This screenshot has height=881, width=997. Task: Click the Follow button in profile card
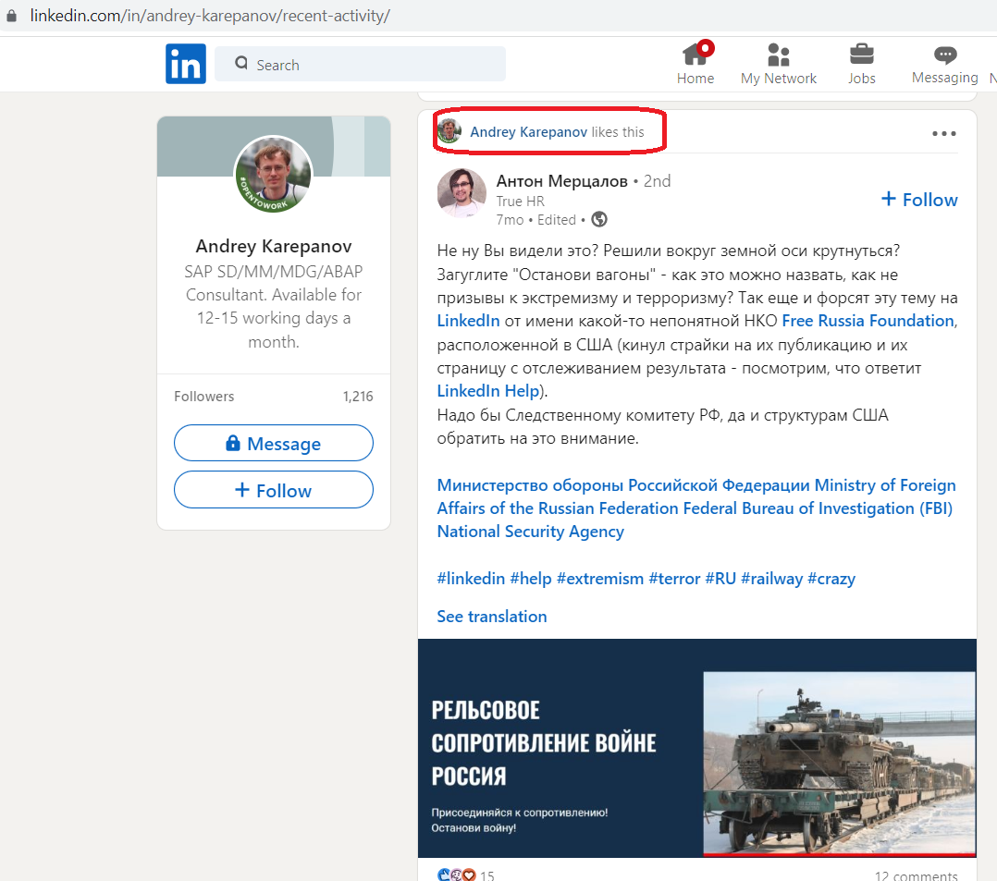(274, 490)
